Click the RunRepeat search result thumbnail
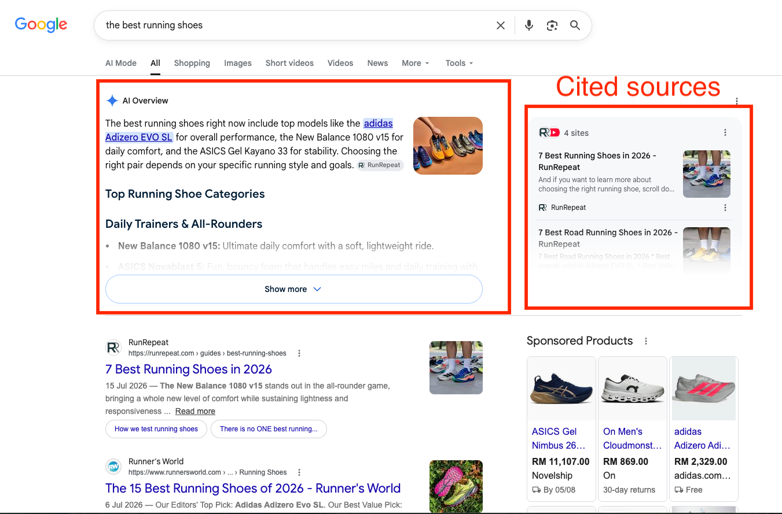The height and width of the screenshot is (514, 782). [x=456, y=368]
